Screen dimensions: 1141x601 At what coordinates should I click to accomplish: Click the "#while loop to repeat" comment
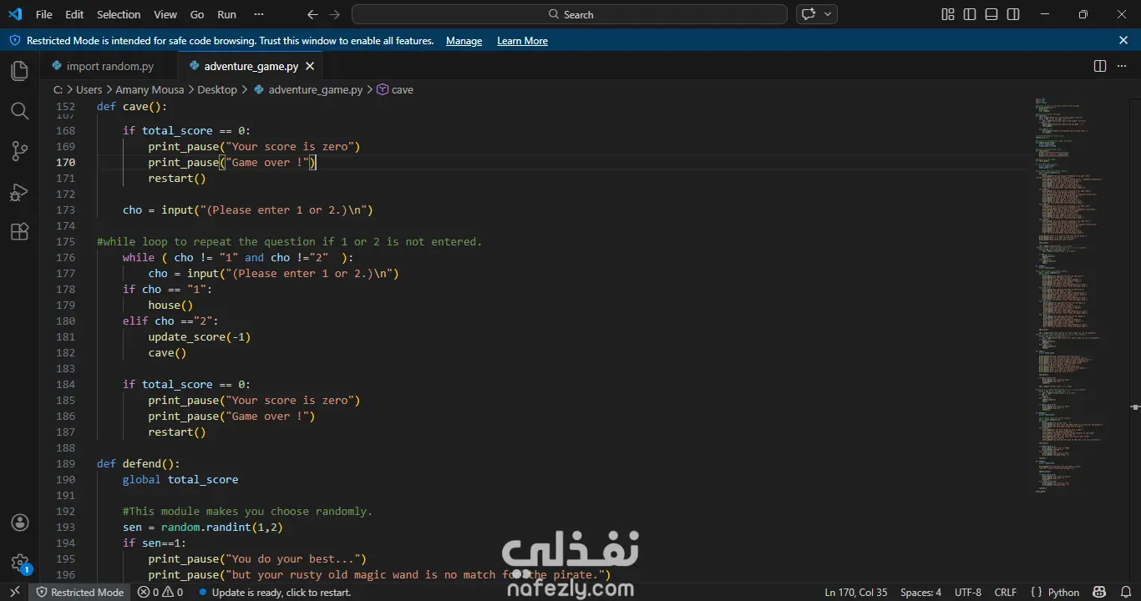[x=290, y=241]
